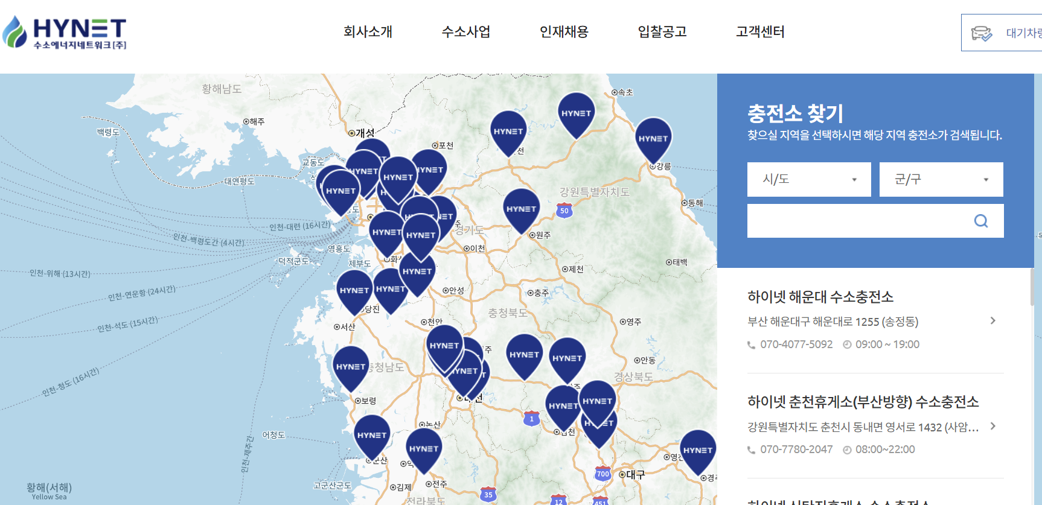Click the 대구 city label on map
The height and width of the screenshot is (505, 1042).
[635, 475]
